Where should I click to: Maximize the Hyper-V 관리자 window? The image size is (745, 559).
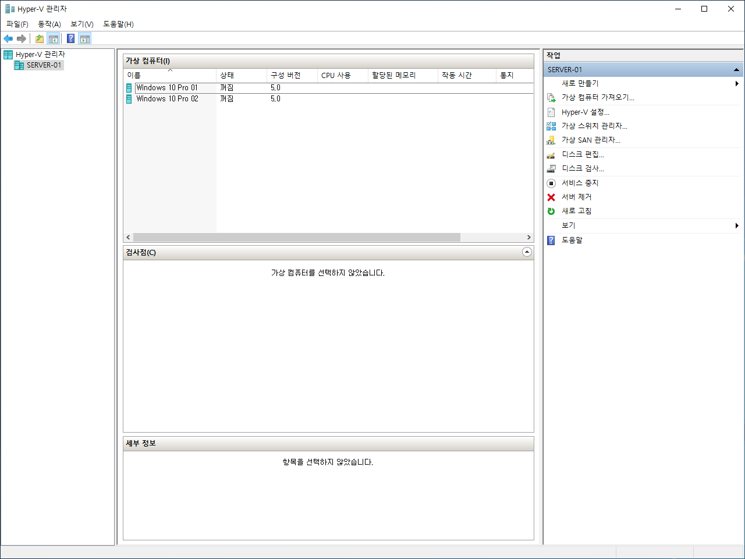click(704, 9)
